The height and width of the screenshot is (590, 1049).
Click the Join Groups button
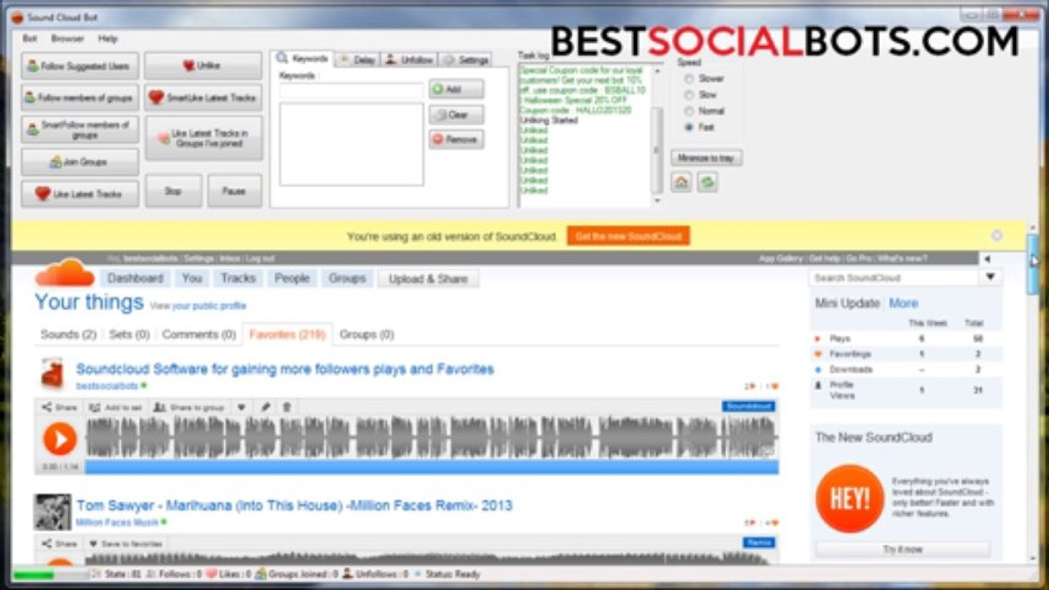[80, 162]
